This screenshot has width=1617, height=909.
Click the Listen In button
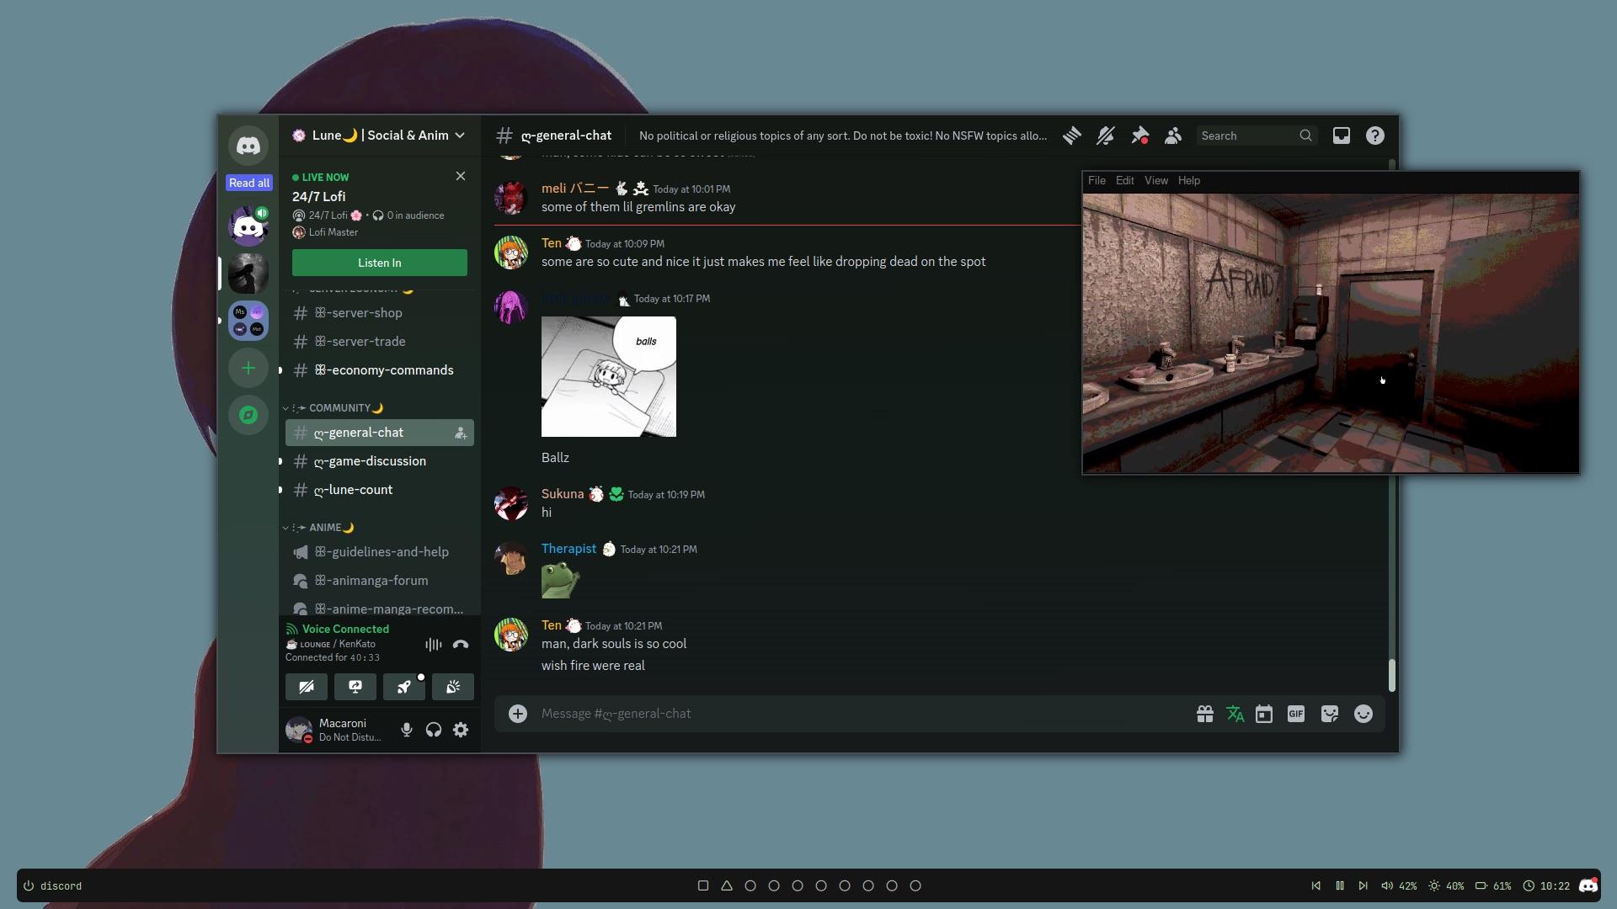[379, 263]
